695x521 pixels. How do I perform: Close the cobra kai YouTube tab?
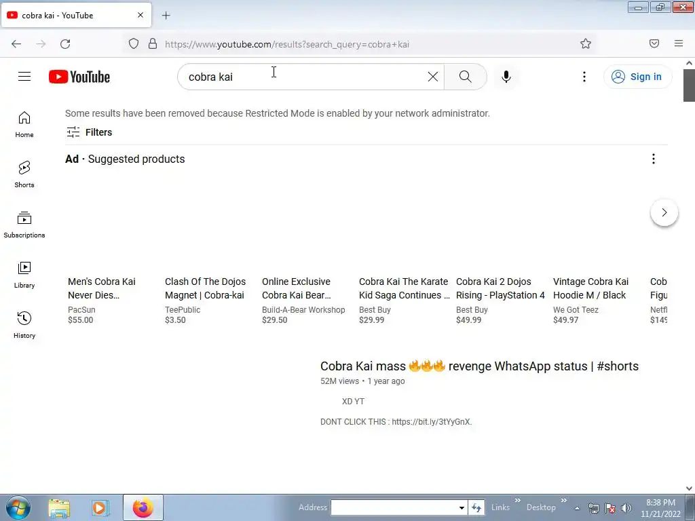[140, 15]
